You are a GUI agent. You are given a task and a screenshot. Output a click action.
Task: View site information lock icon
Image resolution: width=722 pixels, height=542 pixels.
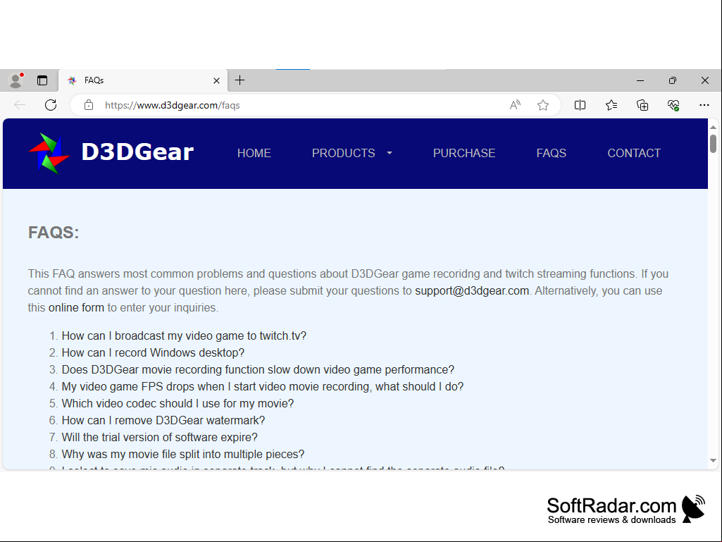coord(89,105)
